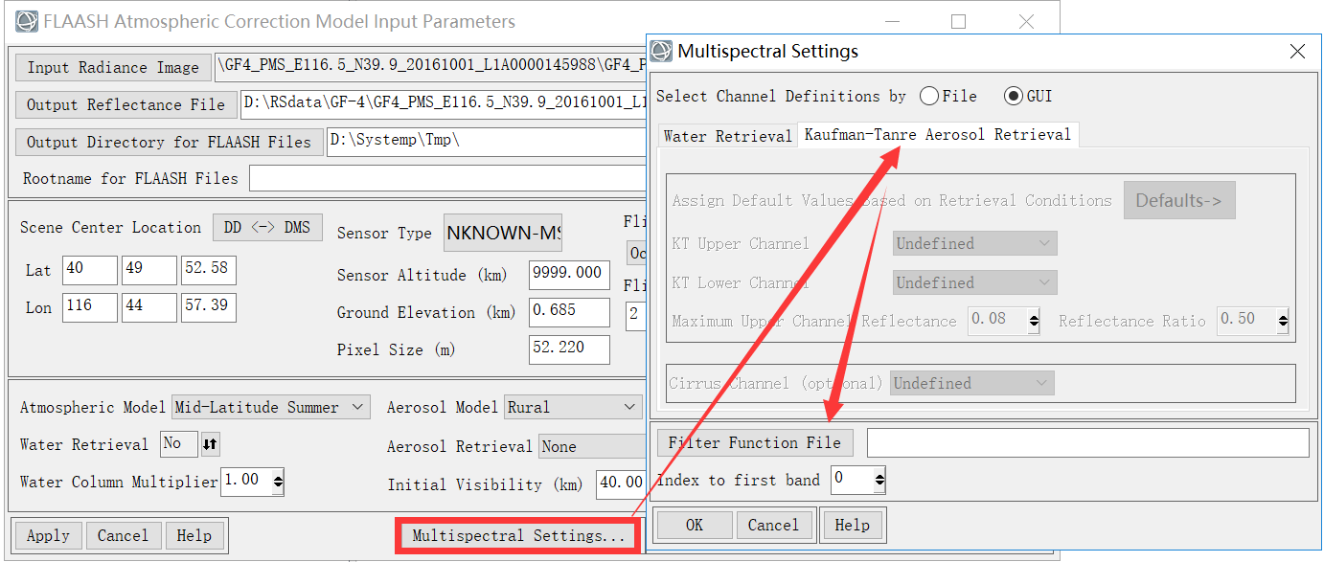Adjust the Water Column Multiplier stepper

278,482
